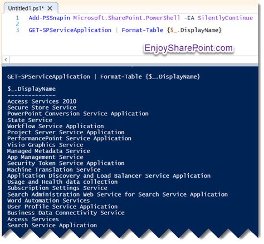Click Format-Table in the script editor
The image size is (264, 244).
point(143,30)
